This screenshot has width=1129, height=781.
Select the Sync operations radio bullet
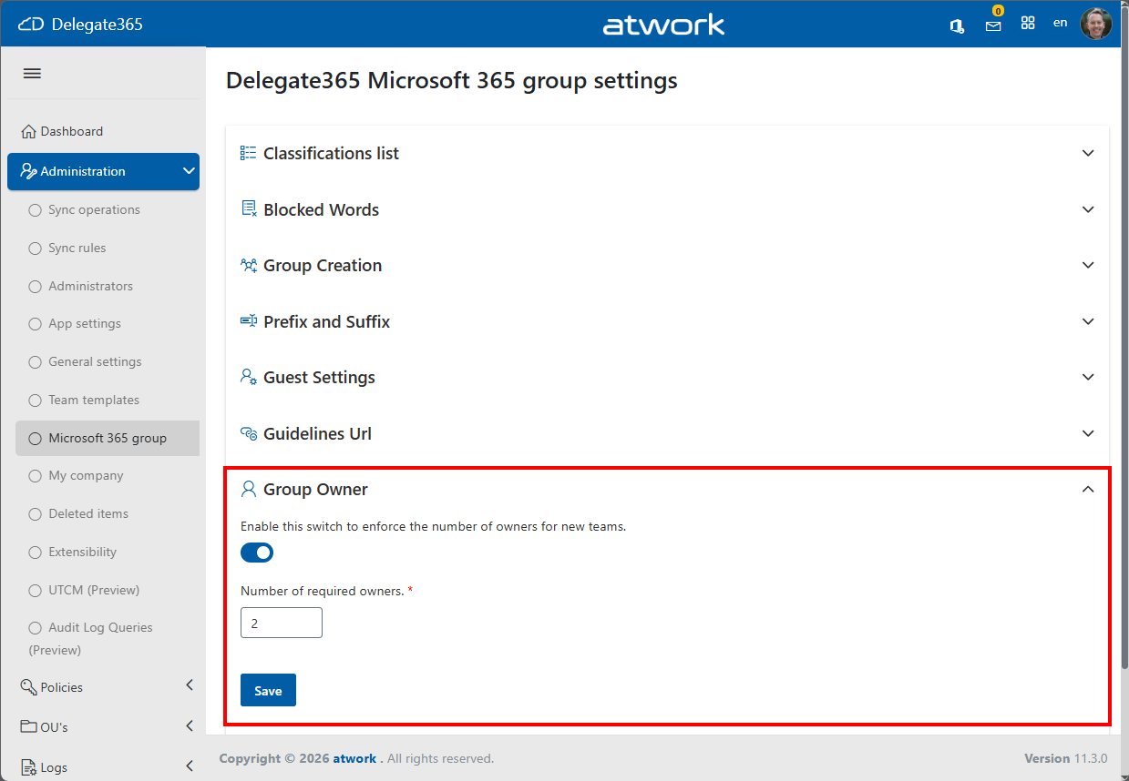click(x=36, y=210)
